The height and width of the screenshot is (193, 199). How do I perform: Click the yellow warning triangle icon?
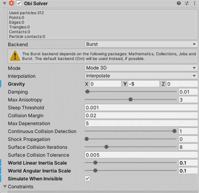15,56
